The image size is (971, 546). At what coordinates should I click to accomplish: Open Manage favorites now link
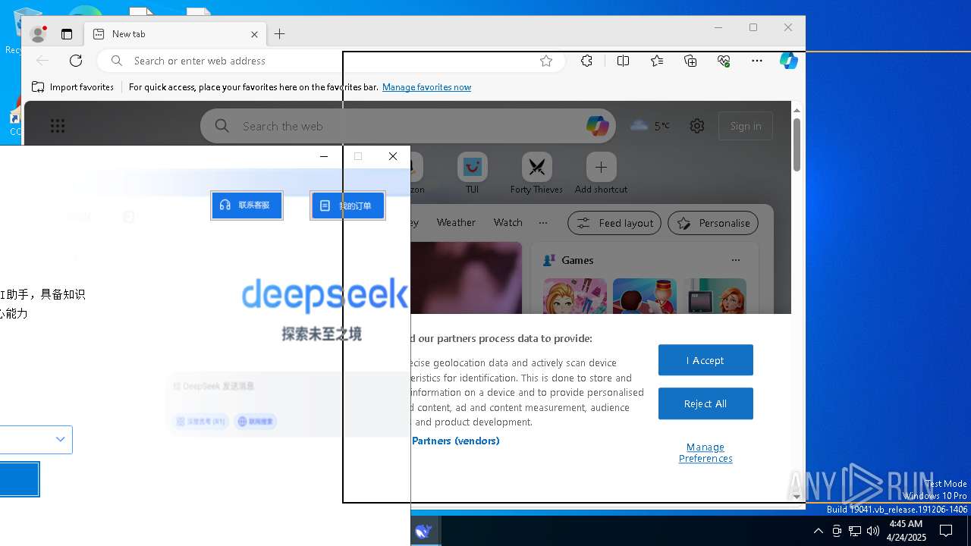pos(426,87)
